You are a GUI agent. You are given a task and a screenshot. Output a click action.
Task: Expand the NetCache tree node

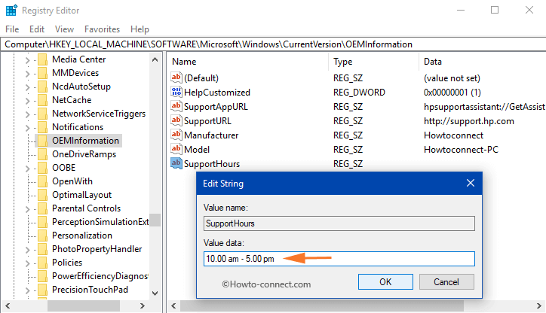click(x=27, y=101)
